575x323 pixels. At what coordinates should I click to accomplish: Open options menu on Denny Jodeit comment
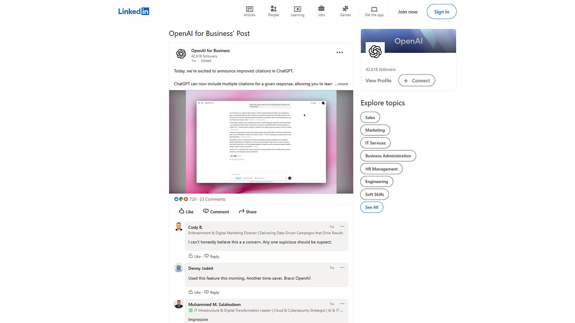tap(342, 267)
